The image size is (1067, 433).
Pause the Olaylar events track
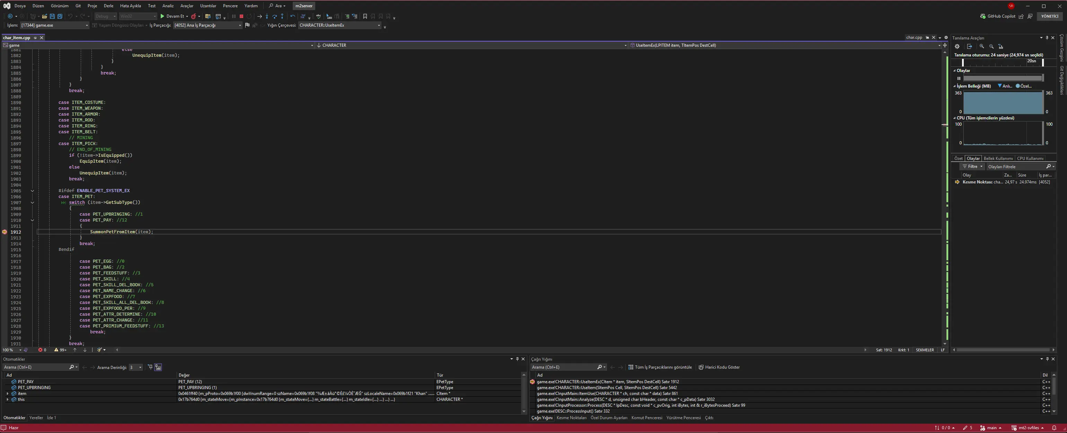[959, 78]
